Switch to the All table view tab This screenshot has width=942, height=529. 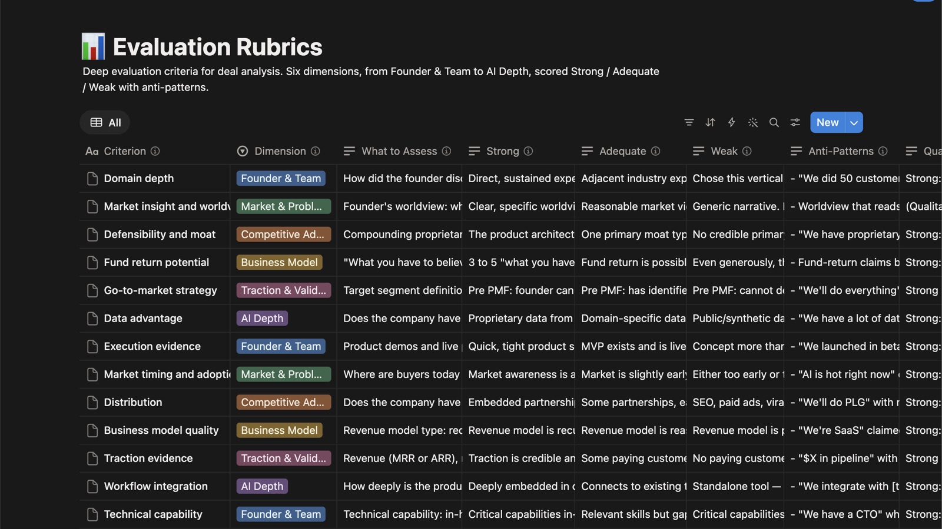click(105, 122)
